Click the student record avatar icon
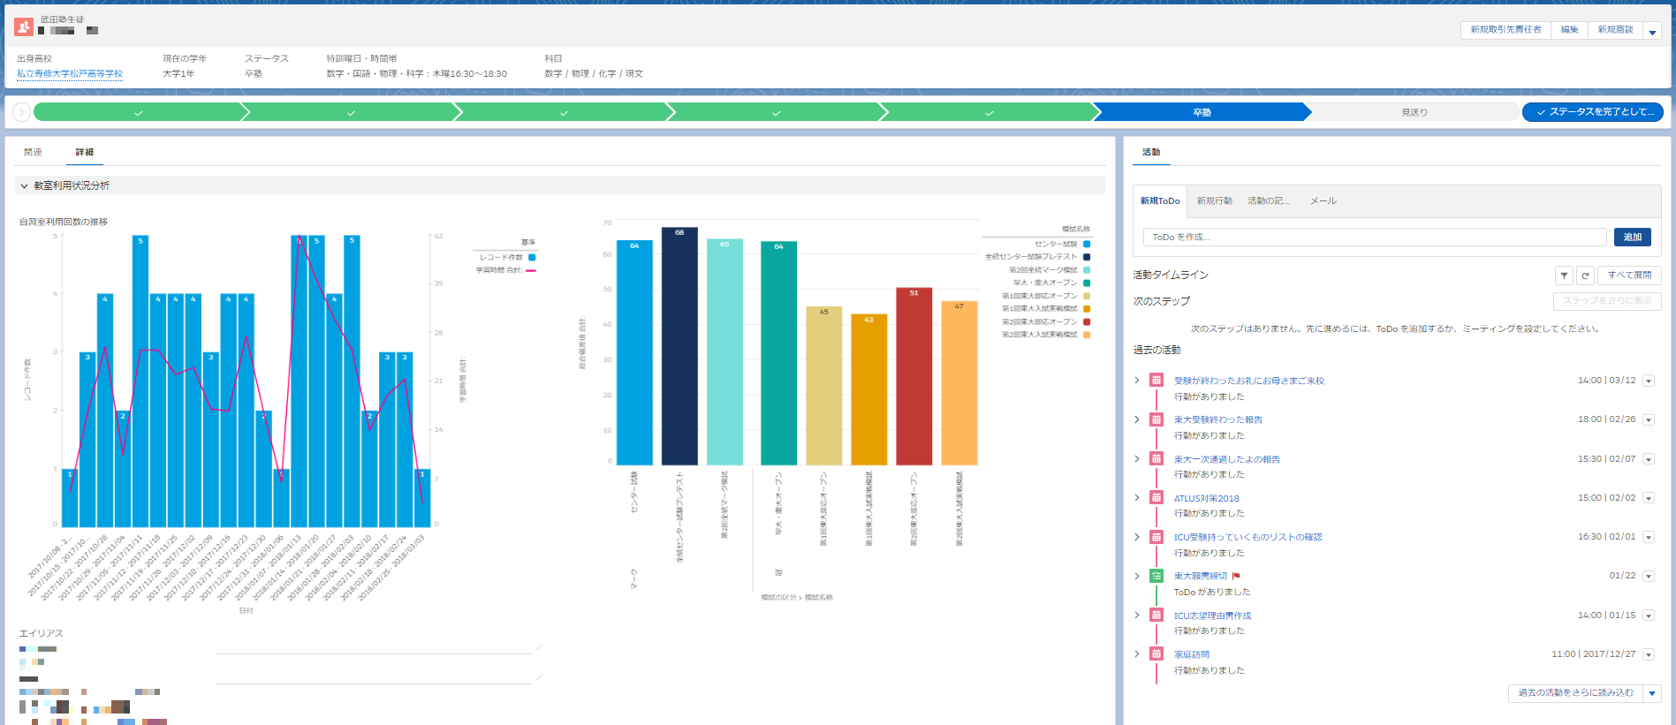1676x725 pixels. 24,27
